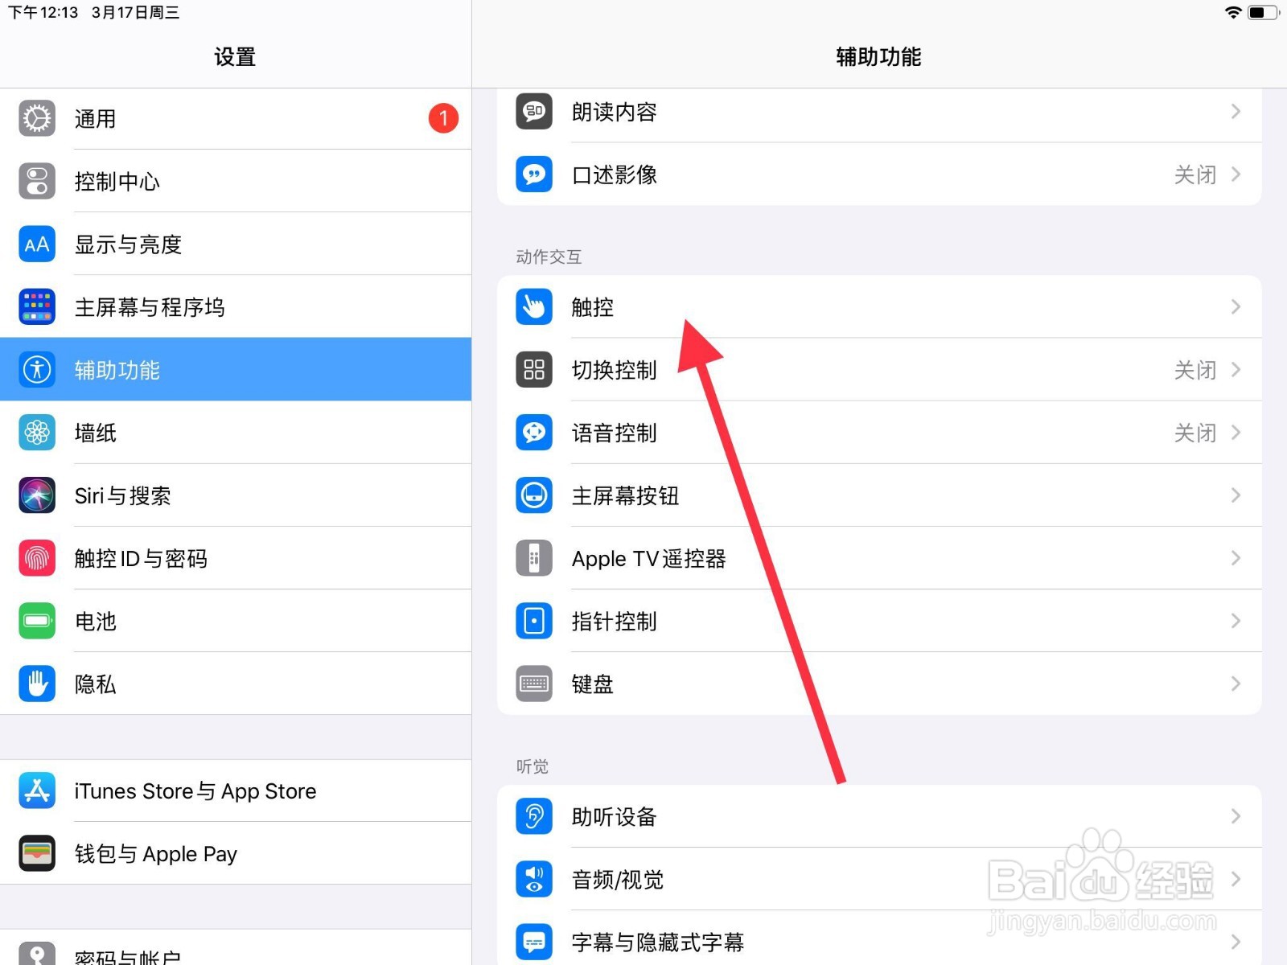
Task: Tap the 指针控制 pointer icon
Action: (534, 620)
